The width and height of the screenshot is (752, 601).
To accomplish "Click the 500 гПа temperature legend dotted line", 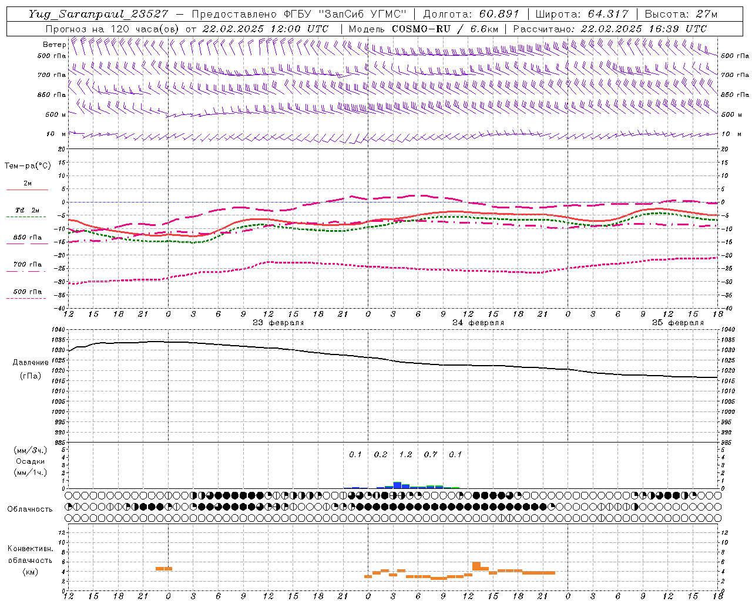I will 26,298.
